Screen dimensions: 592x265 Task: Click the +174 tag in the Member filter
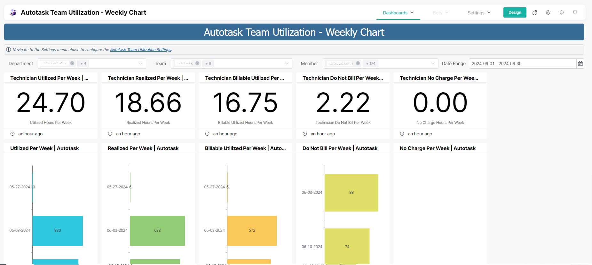(371, 64)
